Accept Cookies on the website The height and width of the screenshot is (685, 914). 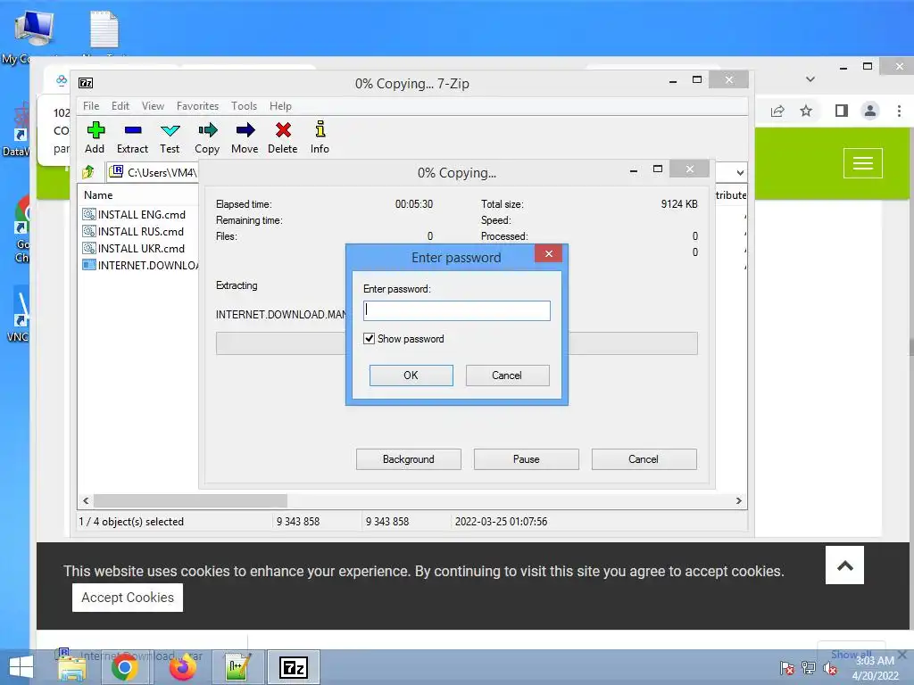click(x=128, y=598)
